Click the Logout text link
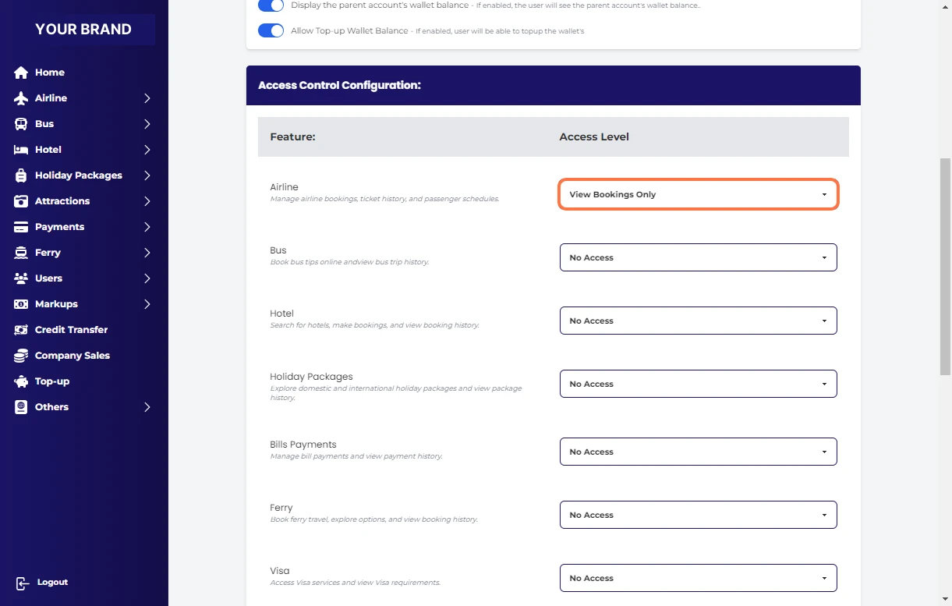The height and width of the screenshot is (606, 952). click(52, 583)
